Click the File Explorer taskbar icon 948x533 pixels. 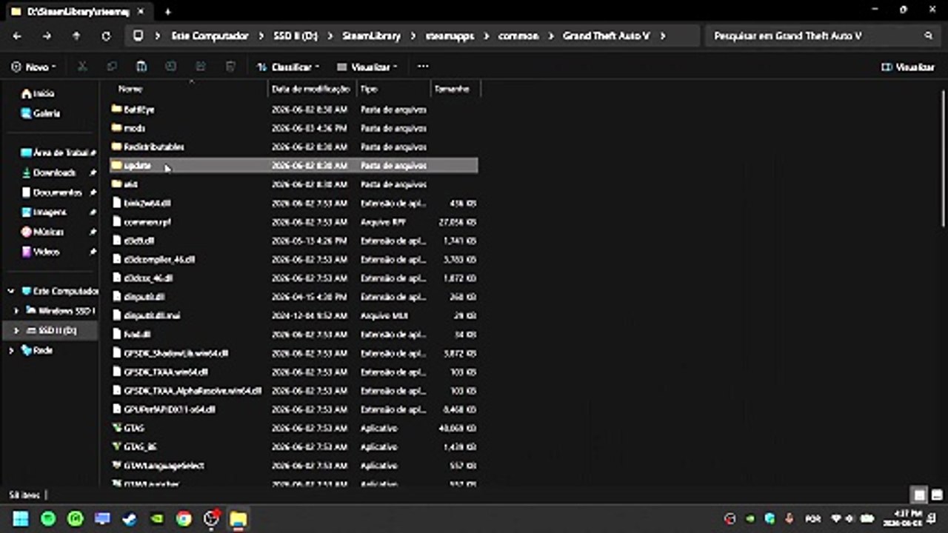[238, 518]
